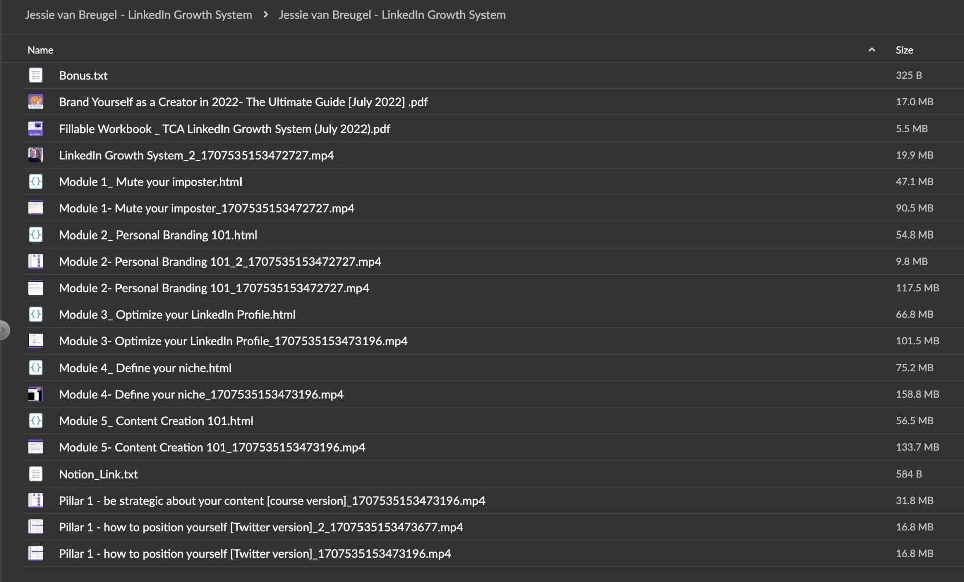Open the Bonus.txt file
Image resolution: width=964 pixels, height=582 pixels.
[83, 76]
